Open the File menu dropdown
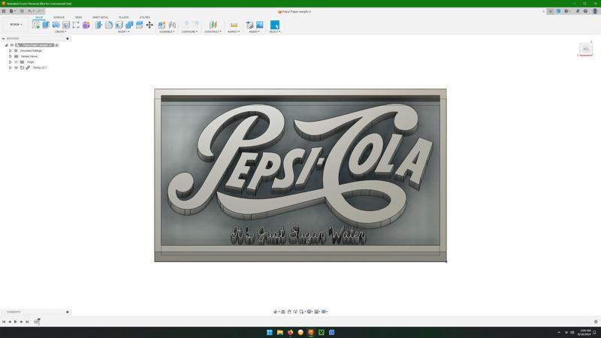 12,11
